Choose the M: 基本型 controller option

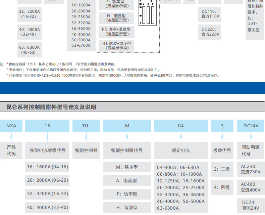[x=127, y=167]
